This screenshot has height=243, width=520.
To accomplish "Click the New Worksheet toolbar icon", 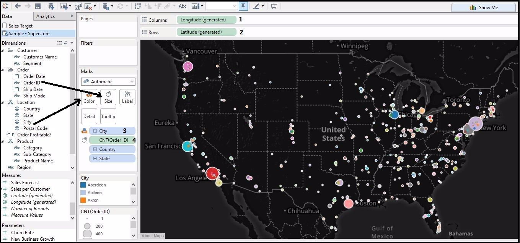I will coord(64,6).
